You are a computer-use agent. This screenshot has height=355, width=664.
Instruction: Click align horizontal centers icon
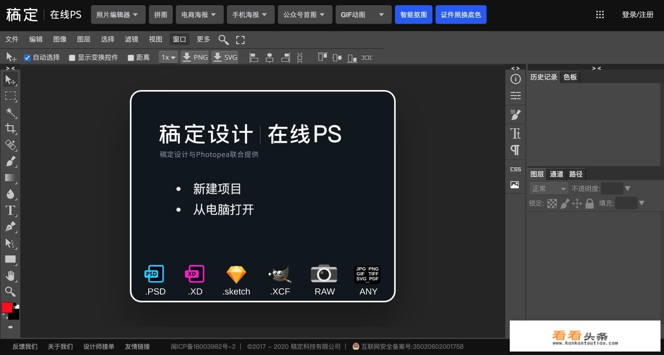point(269,58)
